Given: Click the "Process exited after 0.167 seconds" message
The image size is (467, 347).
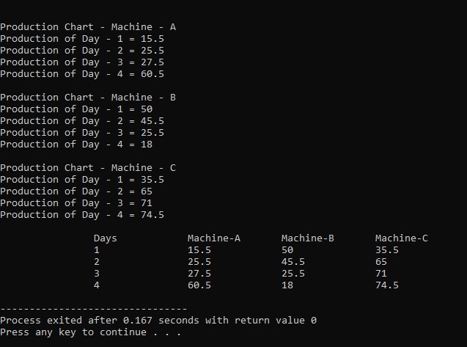Looking at the screenshot, I should coord(158,321).
